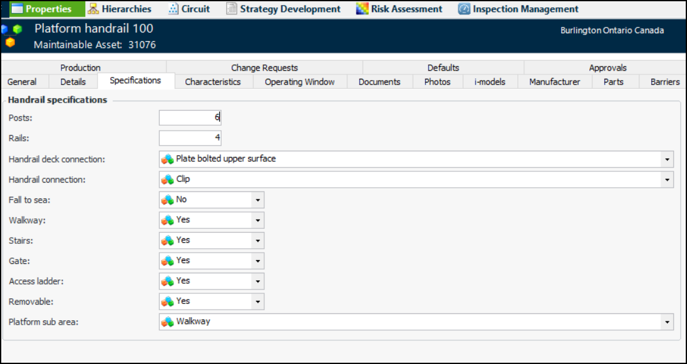Expand the Handrail deck connection dropdown

pos(668,159)
